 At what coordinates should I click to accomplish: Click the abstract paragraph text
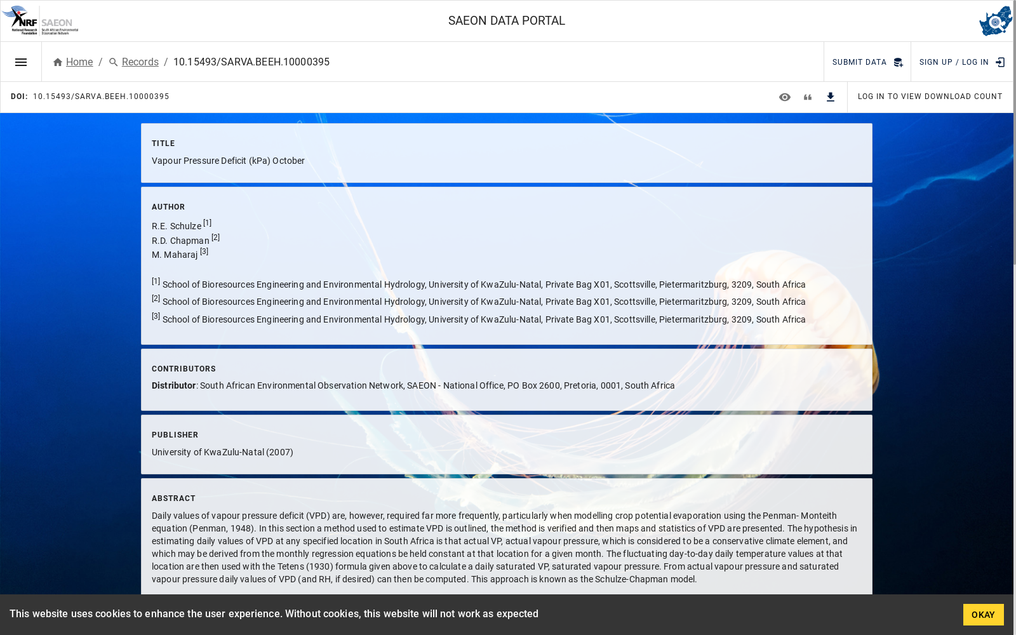coord(505,547)
